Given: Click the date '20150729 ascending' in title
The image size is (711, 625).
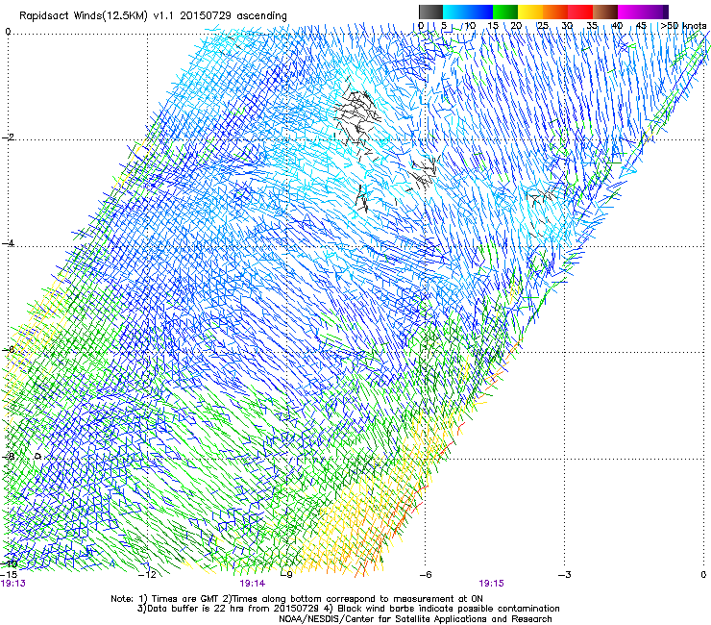Looking at the screenshot, I should tap(233, 16).
